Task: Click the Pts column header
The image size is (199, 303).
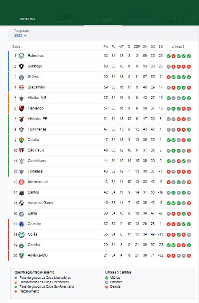Action: click(x=106, y=46)
